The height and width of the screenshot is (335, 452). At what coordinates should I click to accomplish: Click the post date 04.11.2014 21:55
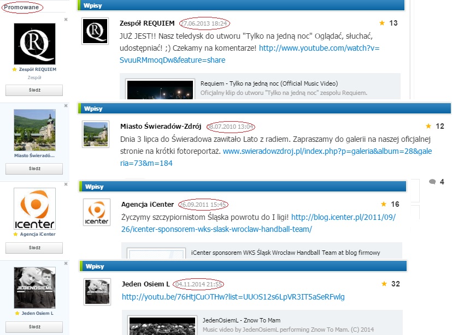[x=198, y=284]
